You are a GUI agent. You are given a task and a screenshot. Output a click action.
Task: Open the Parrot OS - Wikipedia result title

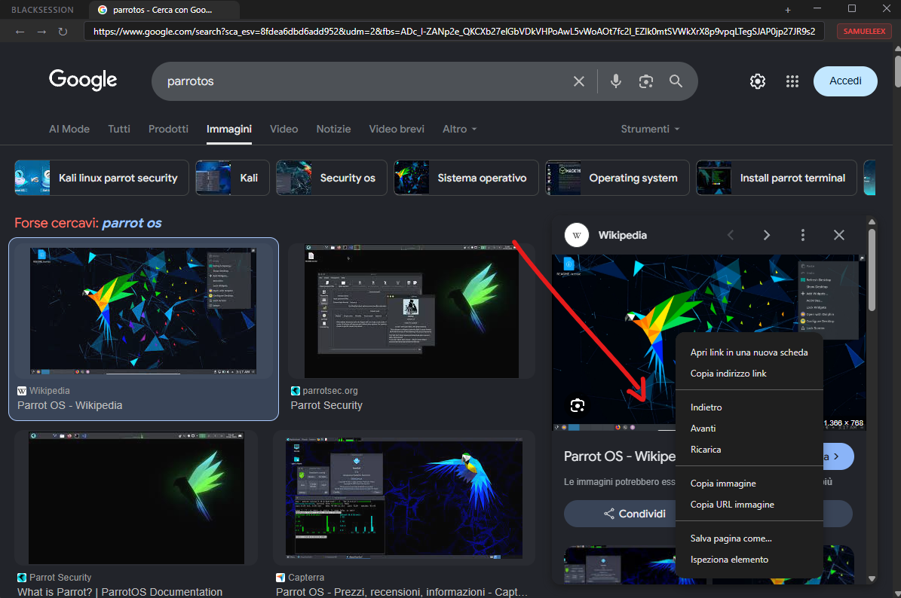tap(70, 406)
